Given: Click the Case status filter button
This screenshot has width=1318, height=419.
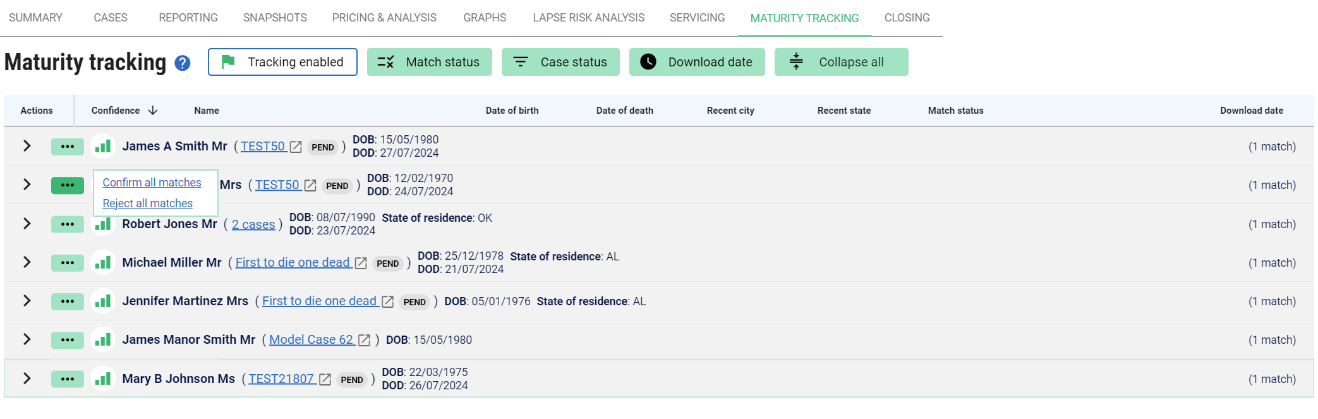Looking at the screenshot, I should (x=560, y=62).
